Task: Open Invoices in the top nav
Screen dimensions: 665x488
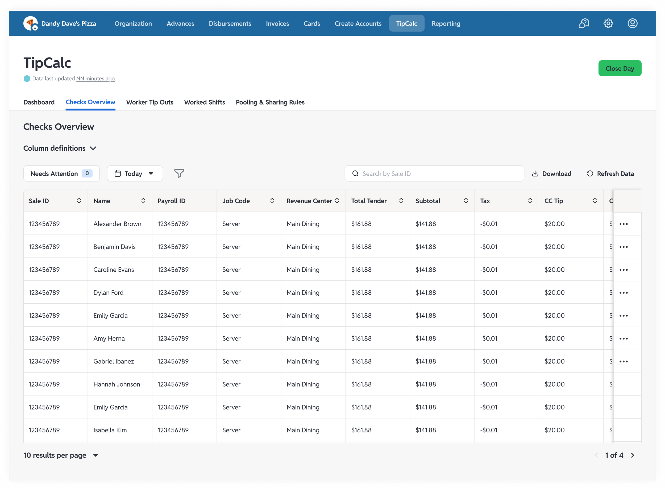Action: 277,24
